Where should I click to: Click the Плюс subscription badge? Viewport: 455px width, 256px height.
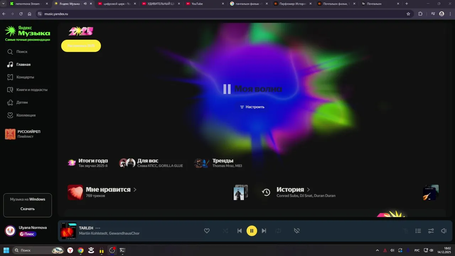tap(28, 234)
